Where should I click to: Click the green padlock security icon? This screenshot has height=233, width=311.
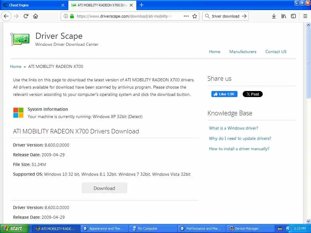tap(72, 16)
